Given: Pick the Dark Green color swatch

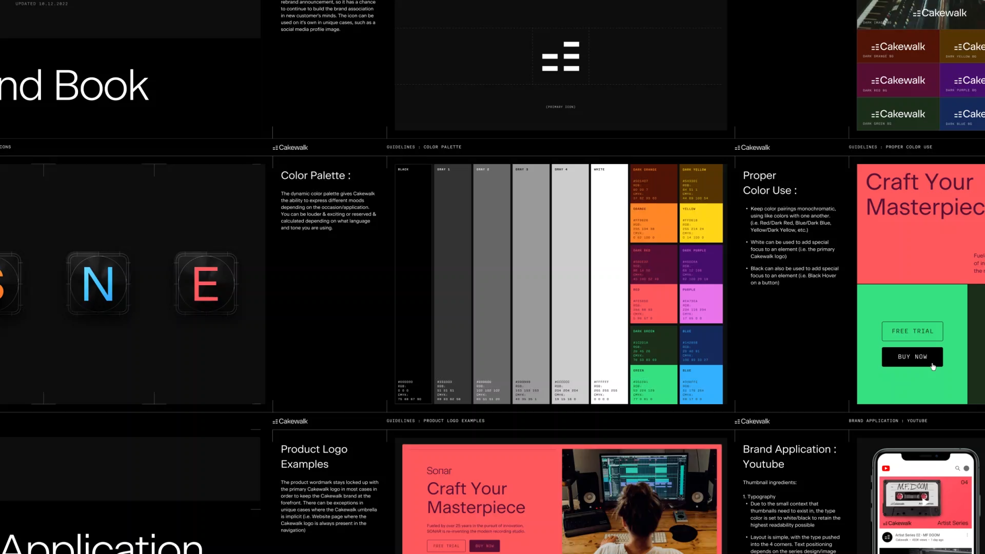Looking at the screenshot, I should [654, 345].
